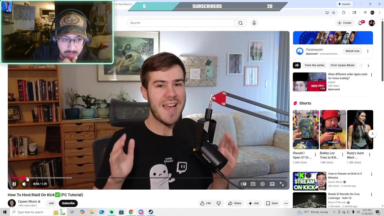Open Rudy's Aunt Went Short
Viewport: 384px width, 216px height.
click(x=360, y=130)
